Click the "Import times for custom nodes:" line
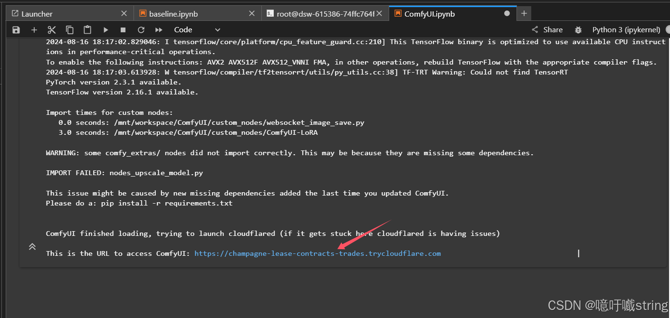Image resolution: width=670 pixels, height=318 pixels. click(110, 112)
